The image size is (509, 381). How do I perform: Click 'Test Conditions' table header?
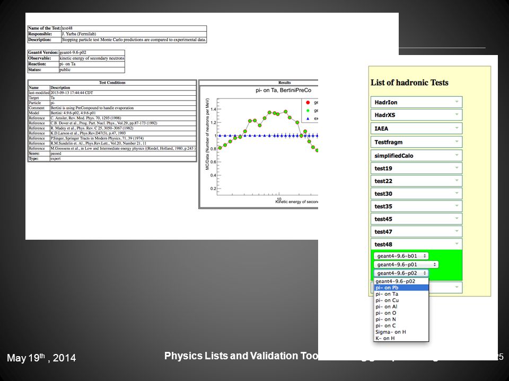tap(112, 83)
